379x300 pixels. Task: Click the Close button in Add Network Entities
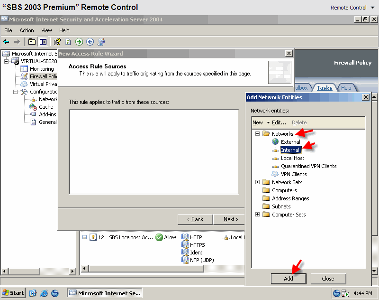tap(328, 279)
